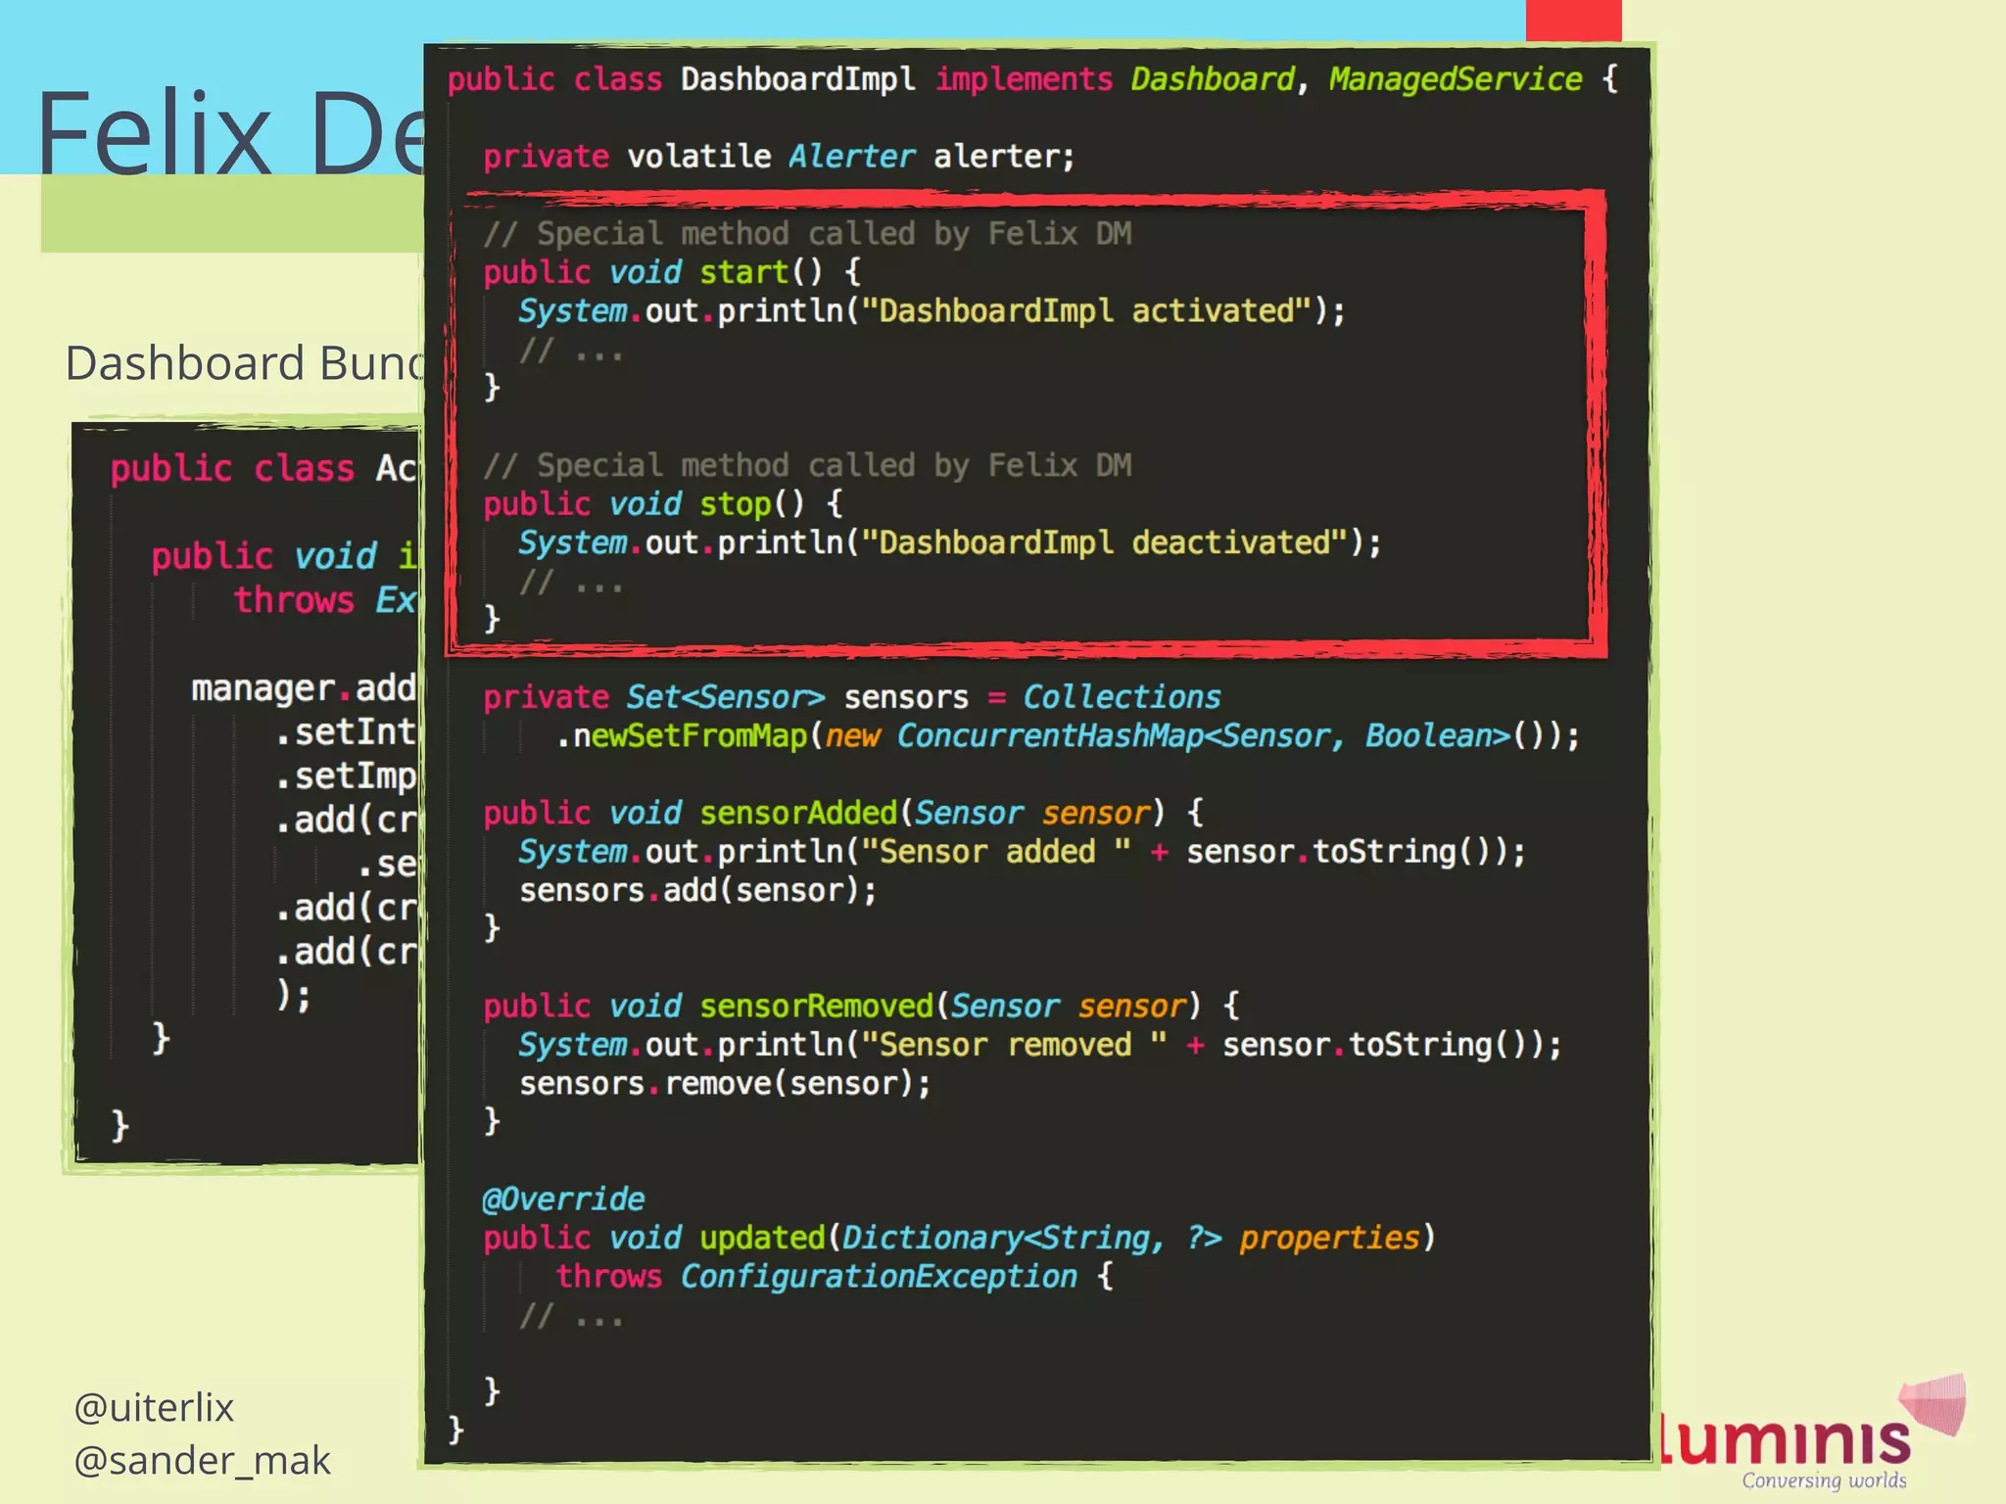The height and width of the screenshot is (1504, 2006).
Task: Click the 'public void updated(Dictionary<String, ?>' line
Action: coord(960,1238)
